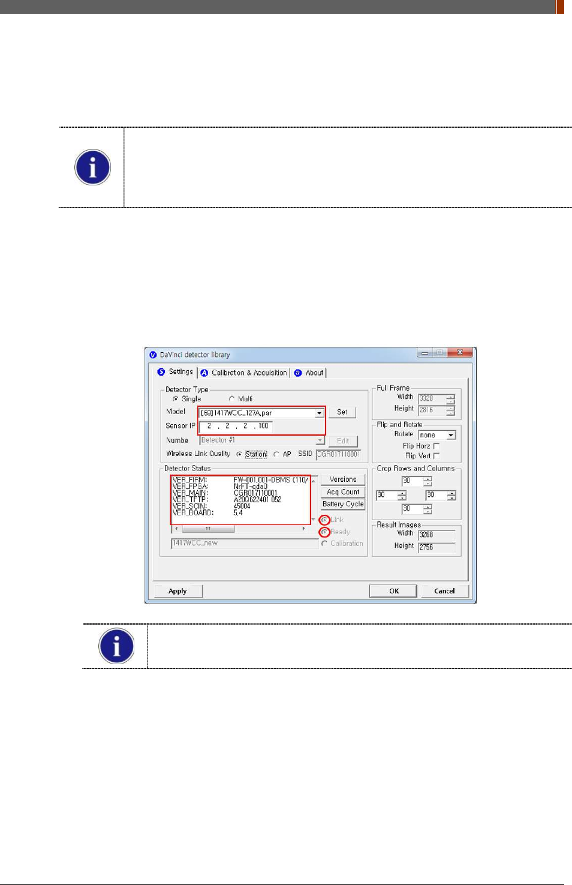Click the Versions button
Viewport: 572px width, 885px height.
coord(343,479)
